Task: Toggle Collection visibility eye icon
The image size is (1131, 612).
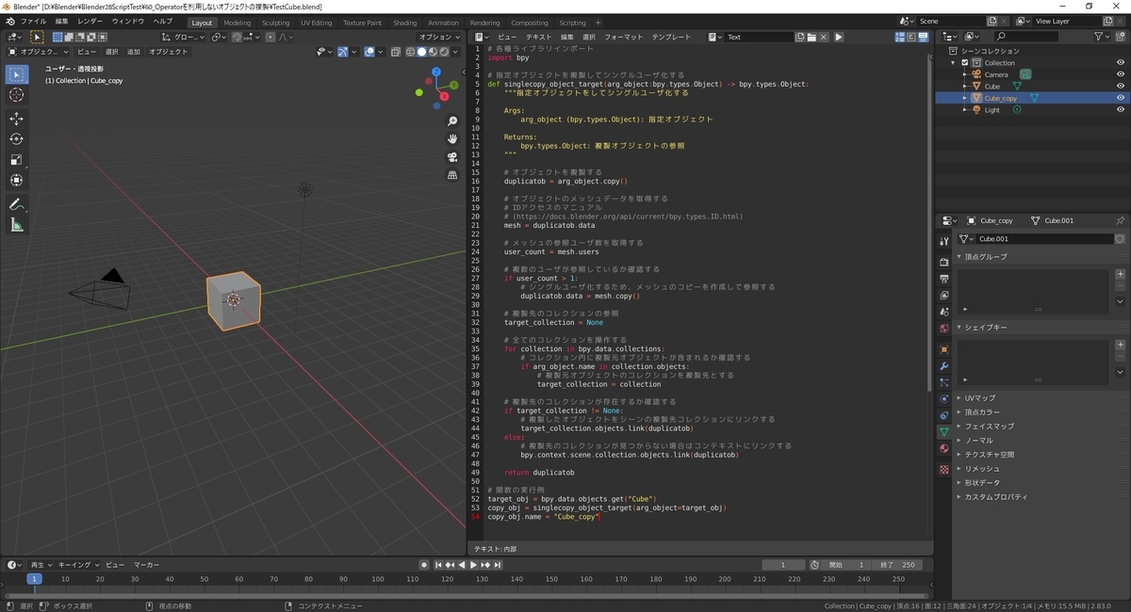Action: tap(1121, 62)
